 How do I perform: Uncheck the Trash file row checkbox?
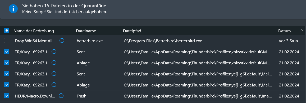click(7, 96)
